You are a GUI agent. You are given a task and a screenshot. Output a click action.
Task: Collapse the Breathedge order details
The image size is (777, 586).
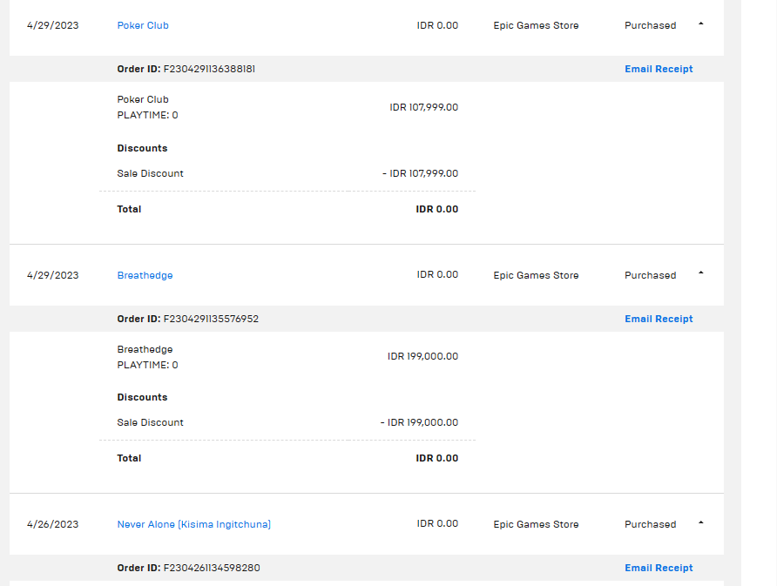[700, 273]
